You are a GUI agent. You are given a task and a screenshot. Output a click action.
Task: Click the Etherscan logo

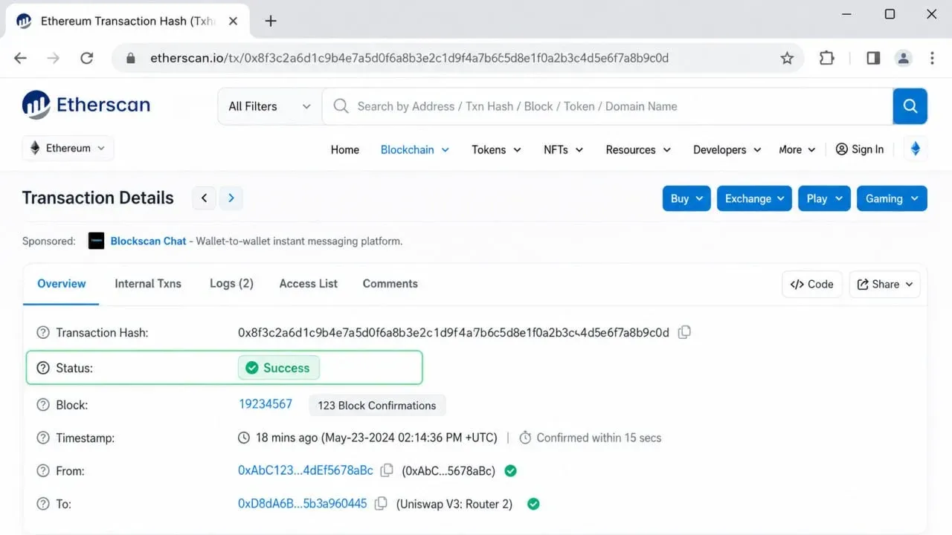[86, 106]
